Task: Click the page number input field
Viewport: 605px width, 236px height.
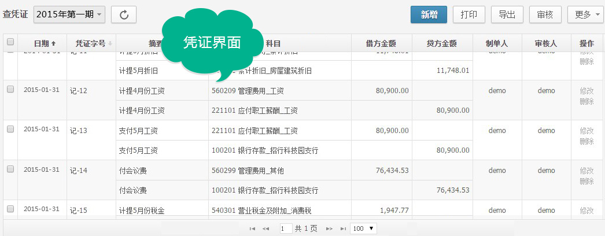Action: (286, 228)
